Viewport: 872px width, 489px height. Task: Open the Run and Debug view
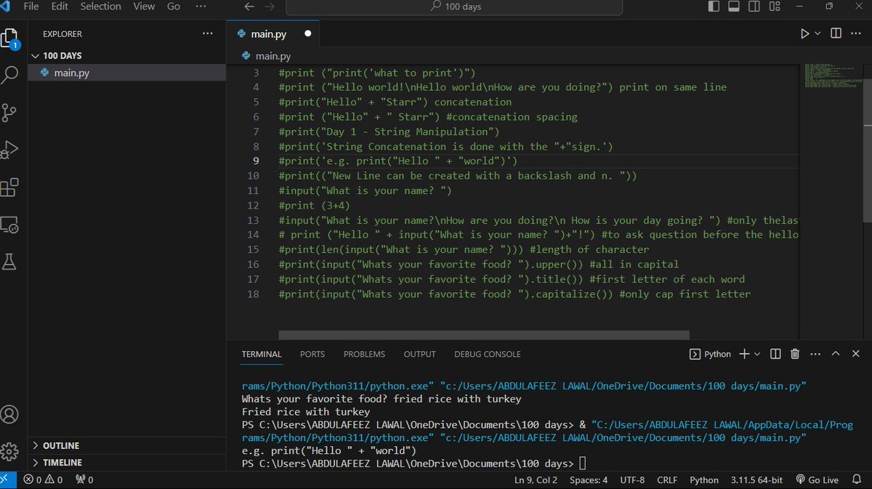coord(9,150)
